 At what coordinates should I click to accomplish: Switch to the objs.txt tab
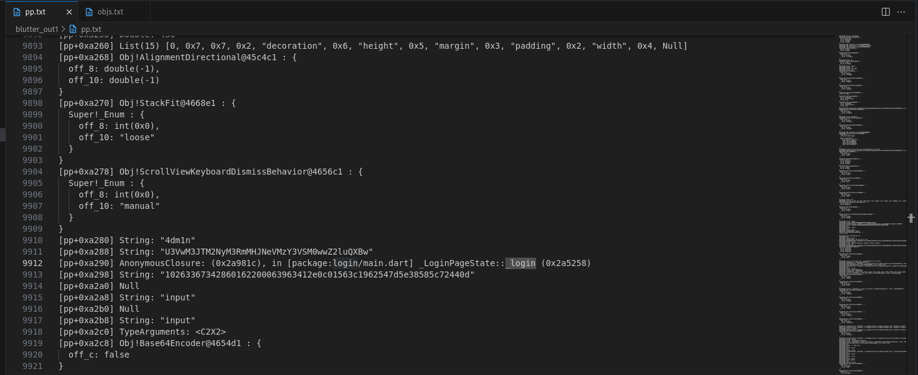(110, 12)
